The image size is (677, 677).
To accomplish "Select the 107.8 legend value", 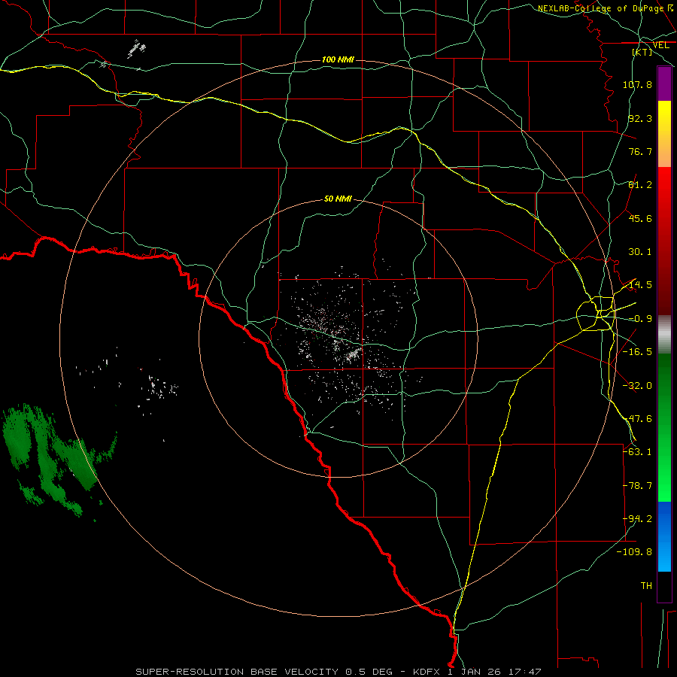I will coord(637,84).
